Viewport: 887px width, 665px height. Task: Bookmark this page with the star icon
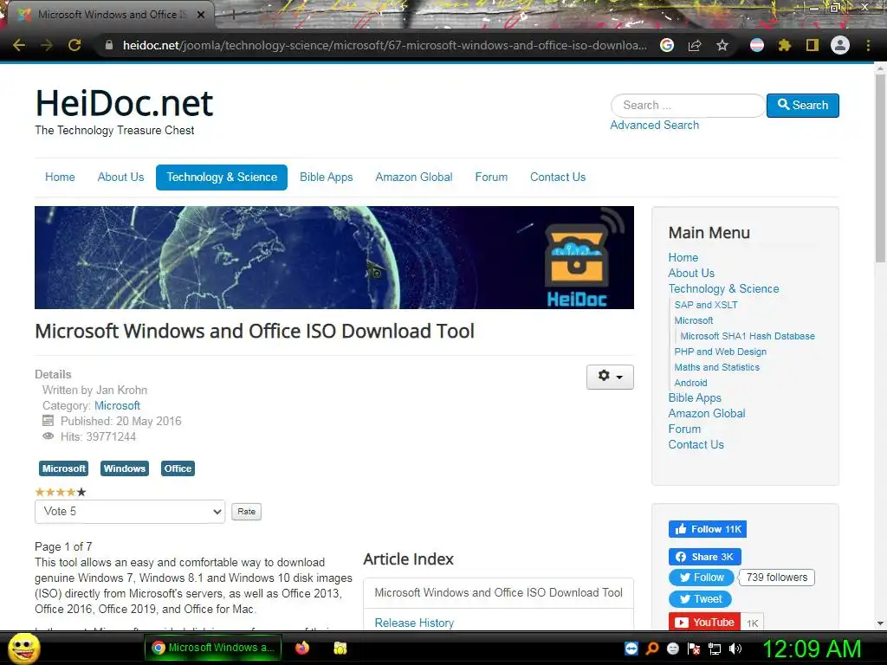tap(722, 45)
